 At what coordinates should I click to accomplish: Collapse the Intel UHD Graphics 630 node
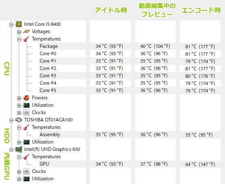pyautogui.click(x=11, y=150)
